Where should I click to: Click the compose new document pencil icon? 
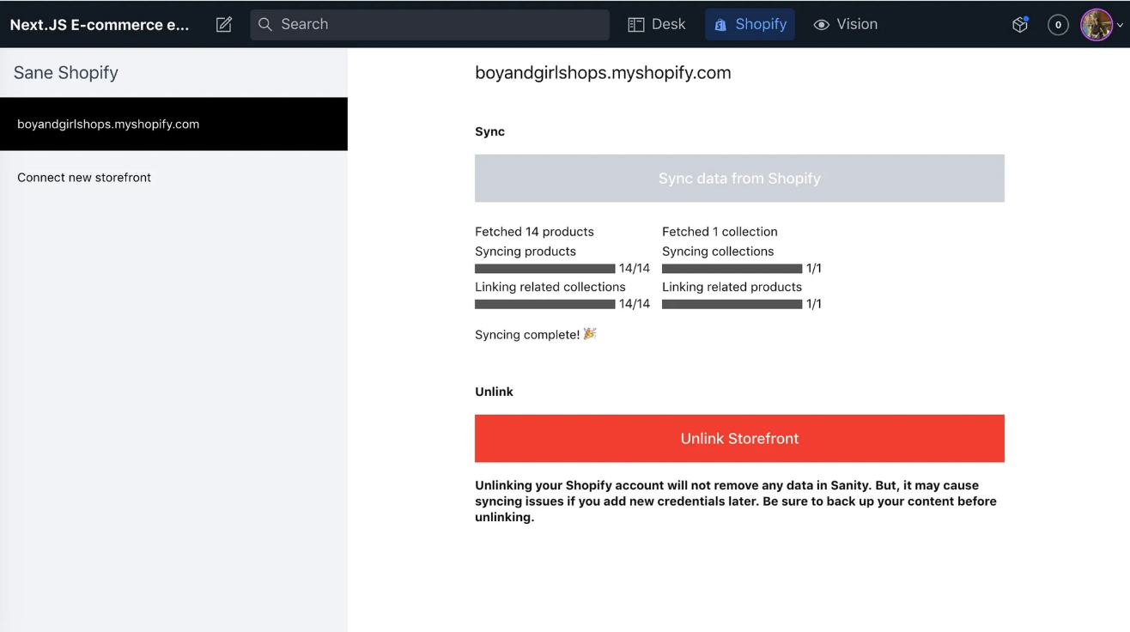(224, 25)
